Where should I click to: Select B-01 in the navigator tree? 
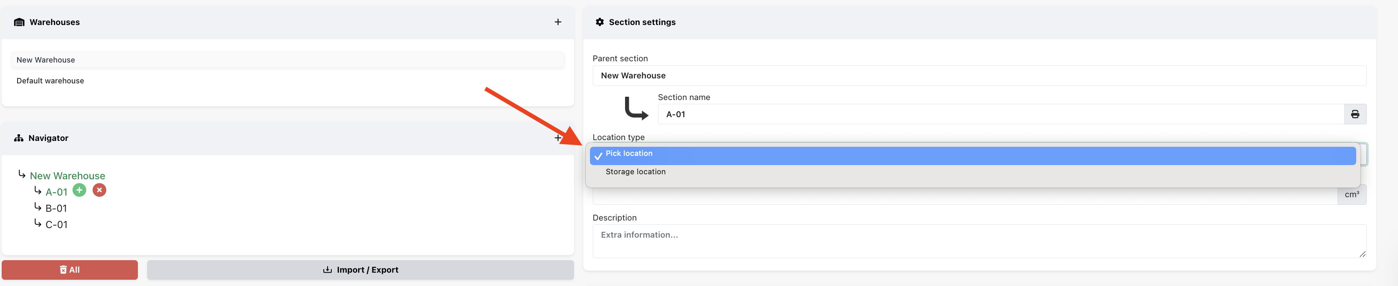[56, 208]
